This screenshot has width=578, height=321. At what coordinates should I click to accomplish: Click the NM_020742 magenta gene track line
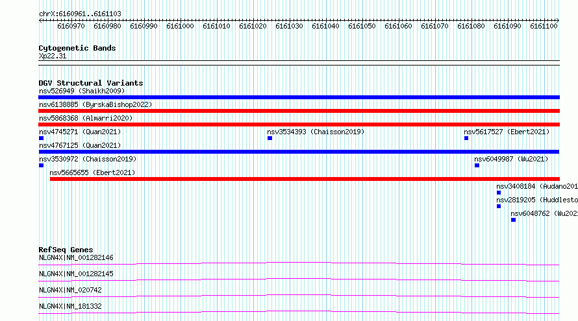pos(299,296)
